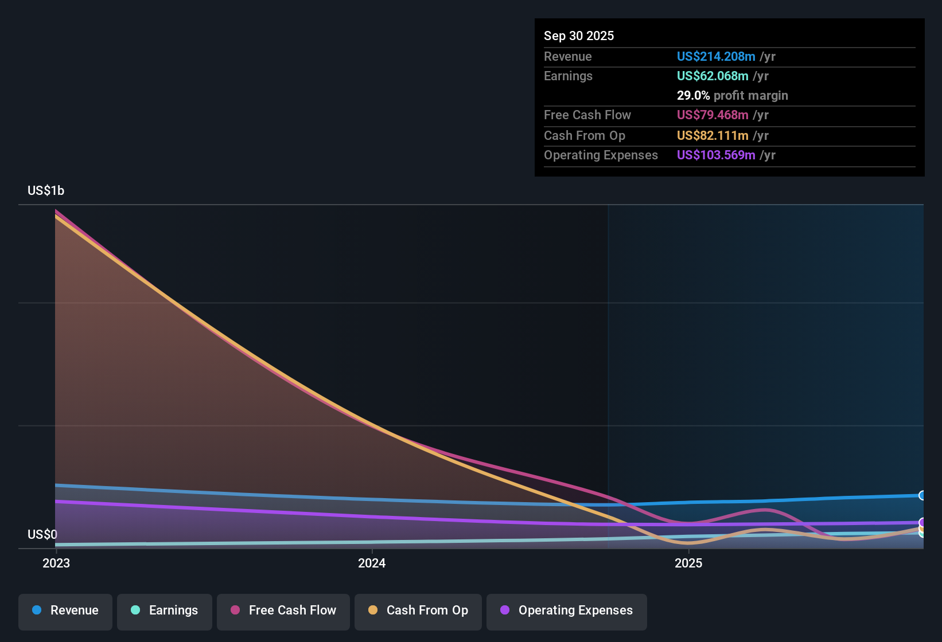The image size is (942, 642).
Task: Click the orange Cash From Op legend dot
Action: (x=373, y=610)
